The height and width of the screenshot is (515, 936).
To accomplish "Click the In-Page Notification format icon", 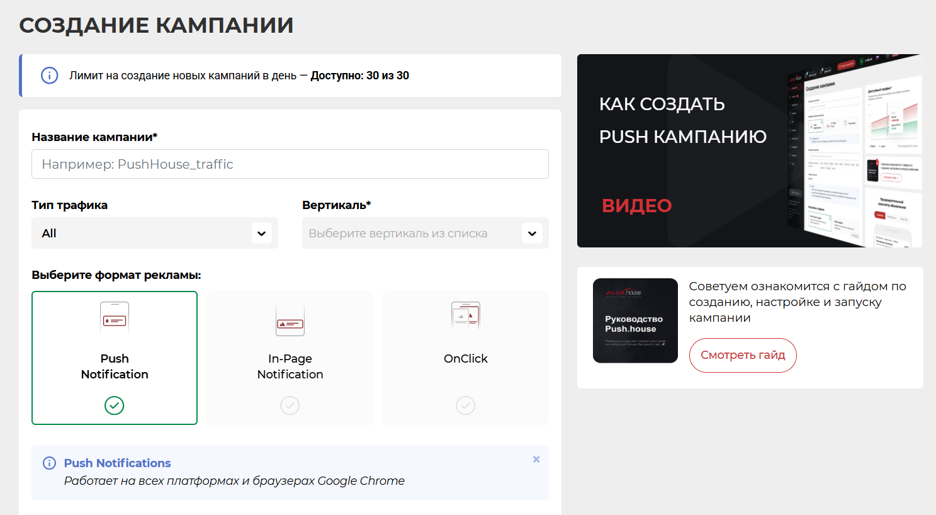I will (290, 320).
